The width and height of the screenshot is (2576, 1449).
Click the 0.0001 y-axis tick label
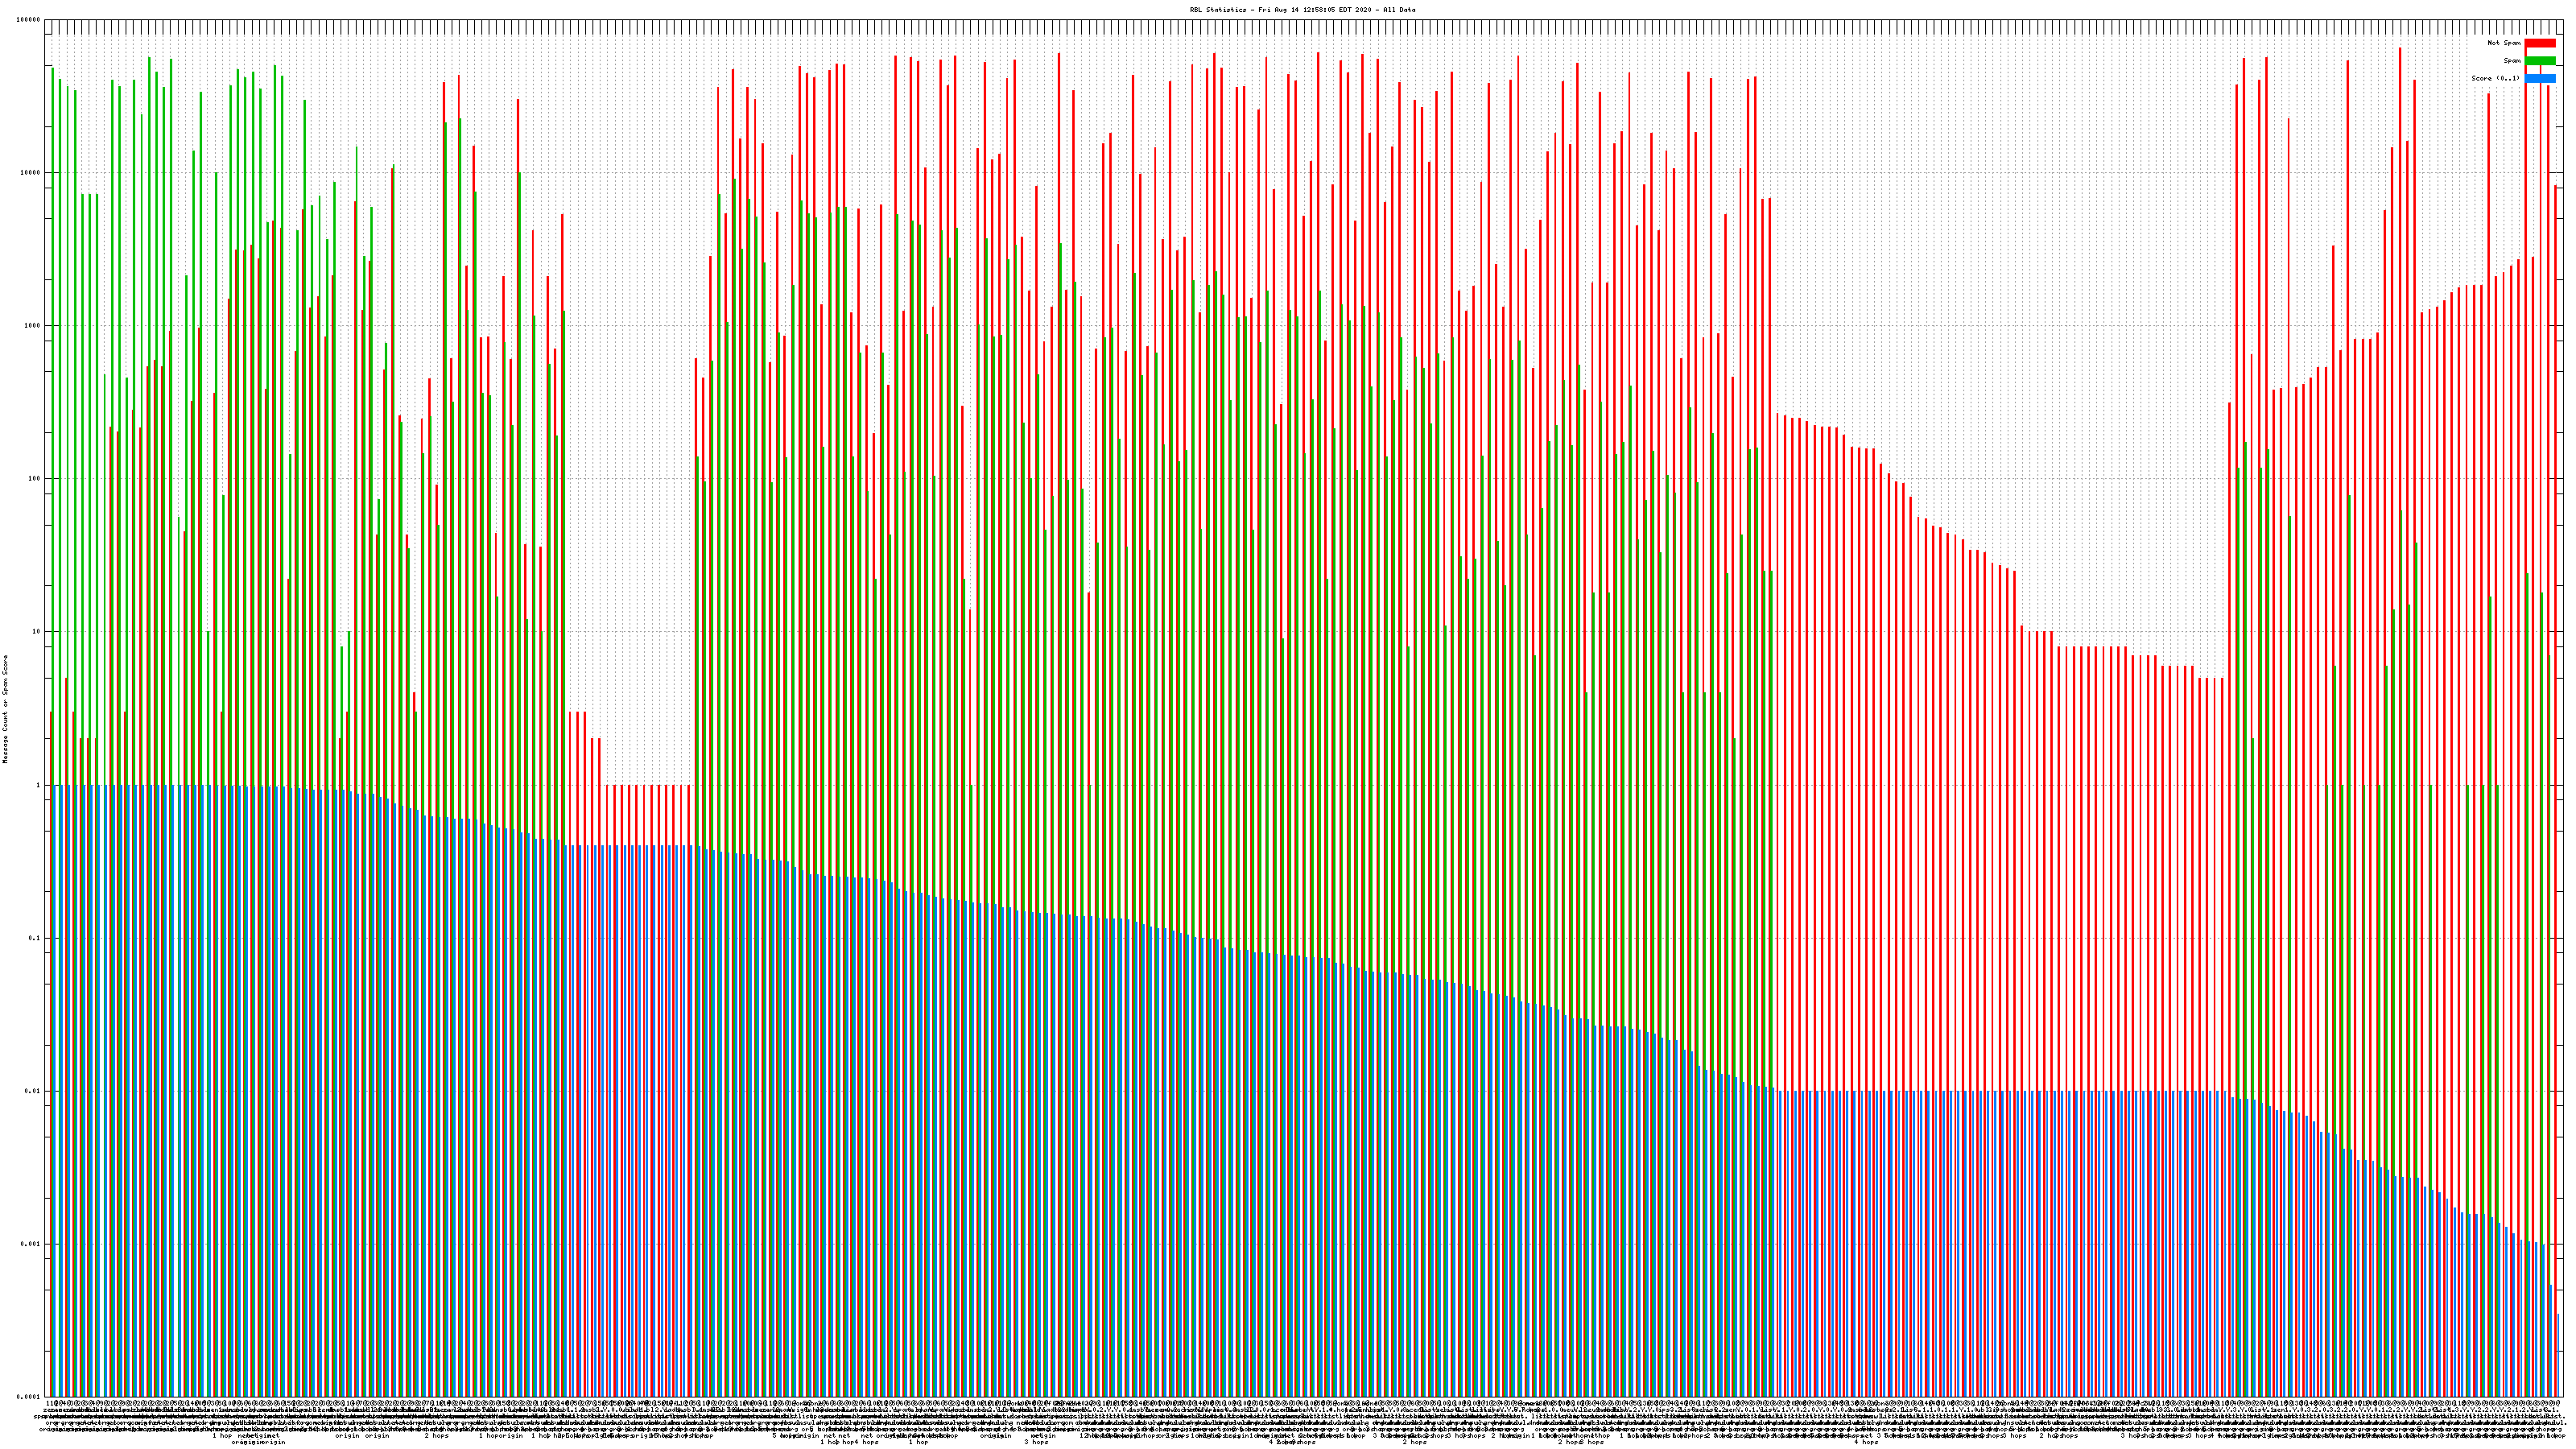pyautogui.click(x=29, y=1397)
